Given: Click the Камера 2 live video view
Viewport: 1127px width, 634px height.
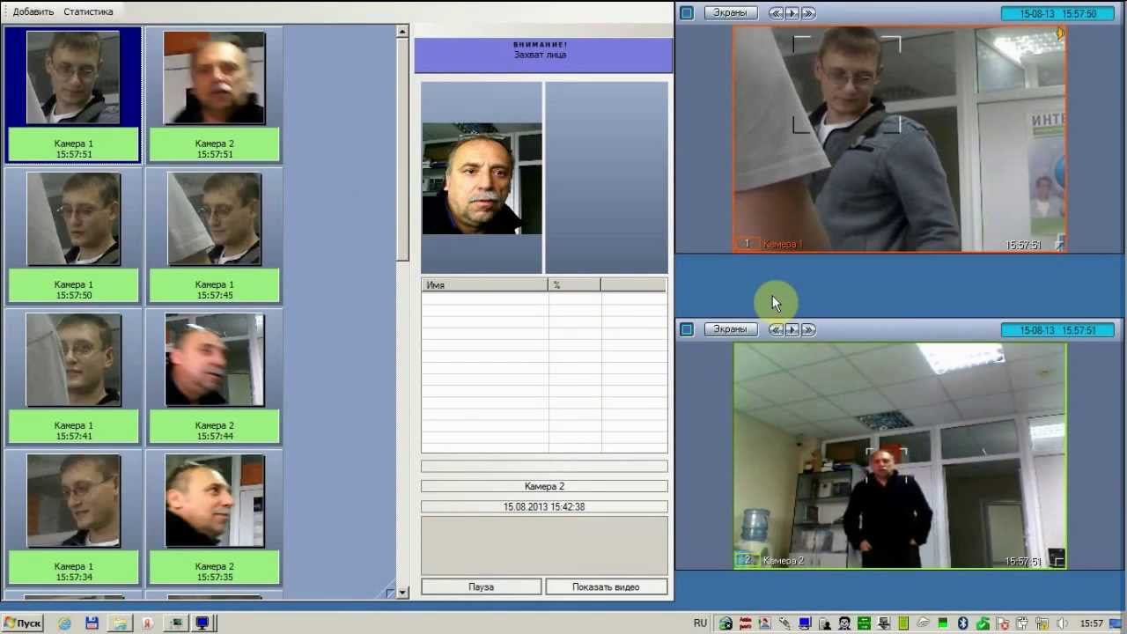Looking at the screenshot, I should [x=900, y=456].
